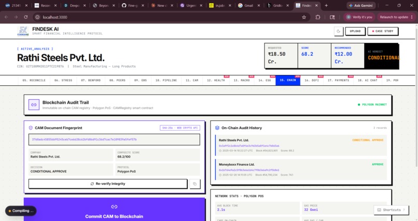Click the browser back arrow

point(6,17)
